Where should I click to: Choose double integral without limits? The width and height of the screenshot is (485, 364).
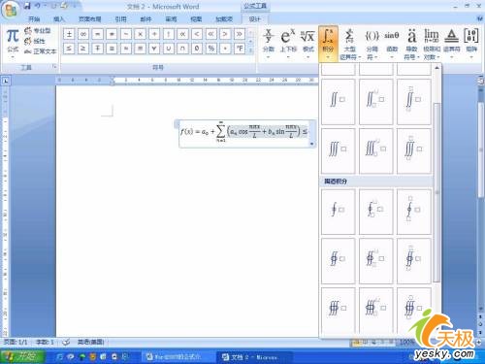pyautogui.click(x=338, y=102)
